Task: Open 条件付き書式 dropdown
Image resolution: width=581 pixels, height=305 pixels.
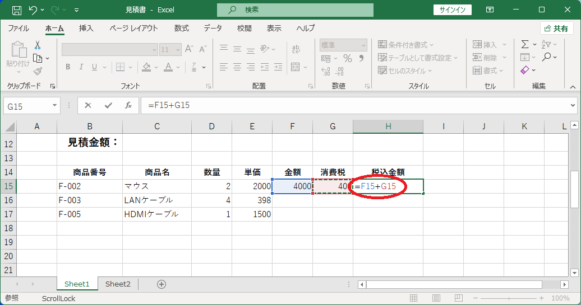Action: (x=405, y=45)
